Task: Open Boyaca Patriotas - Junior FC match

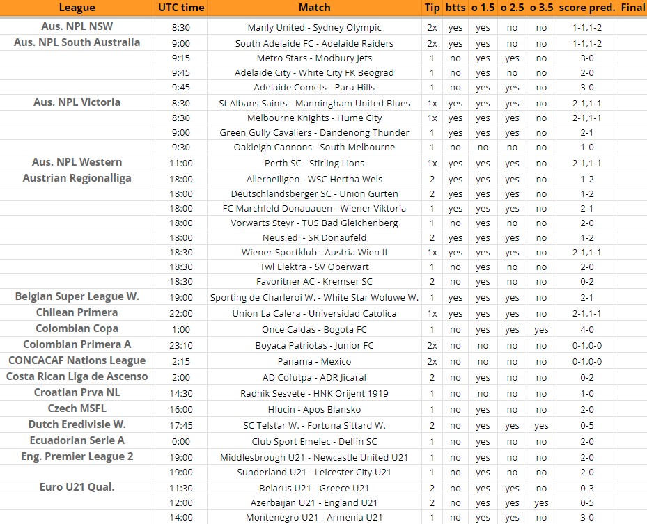Action: 314,345
